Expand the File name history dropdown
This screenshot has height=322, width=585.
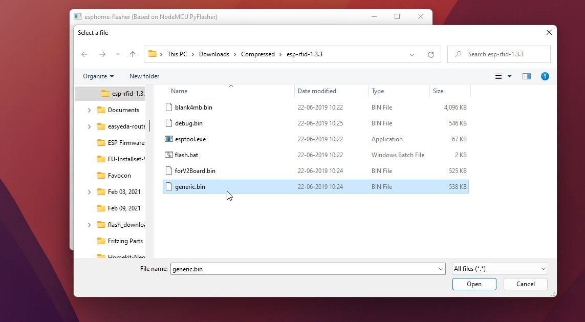pos(441,269)
